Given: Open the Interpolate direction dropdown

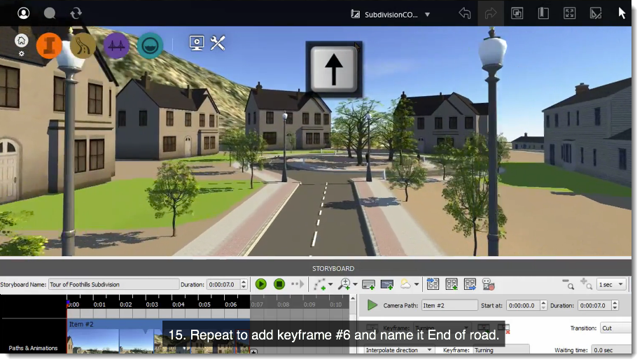Looking at the screenshot, I should click(398, 350).
